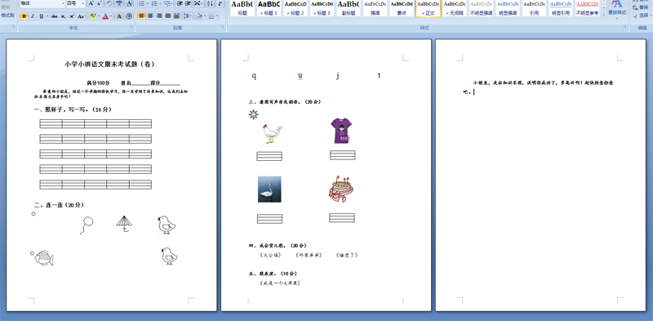653x321 pixels.
Task: Click the shrink font icon
Action: coord(99,3)
